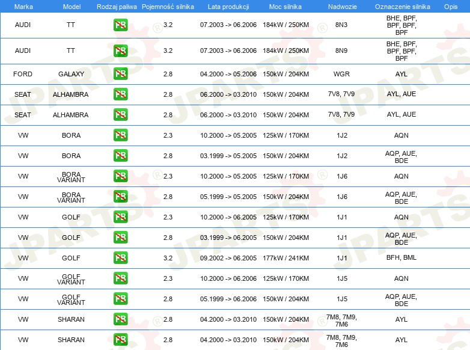
Task: Click the petrol fuel icon in the AUDI TT 8N9 row
Action: [120, 51]
